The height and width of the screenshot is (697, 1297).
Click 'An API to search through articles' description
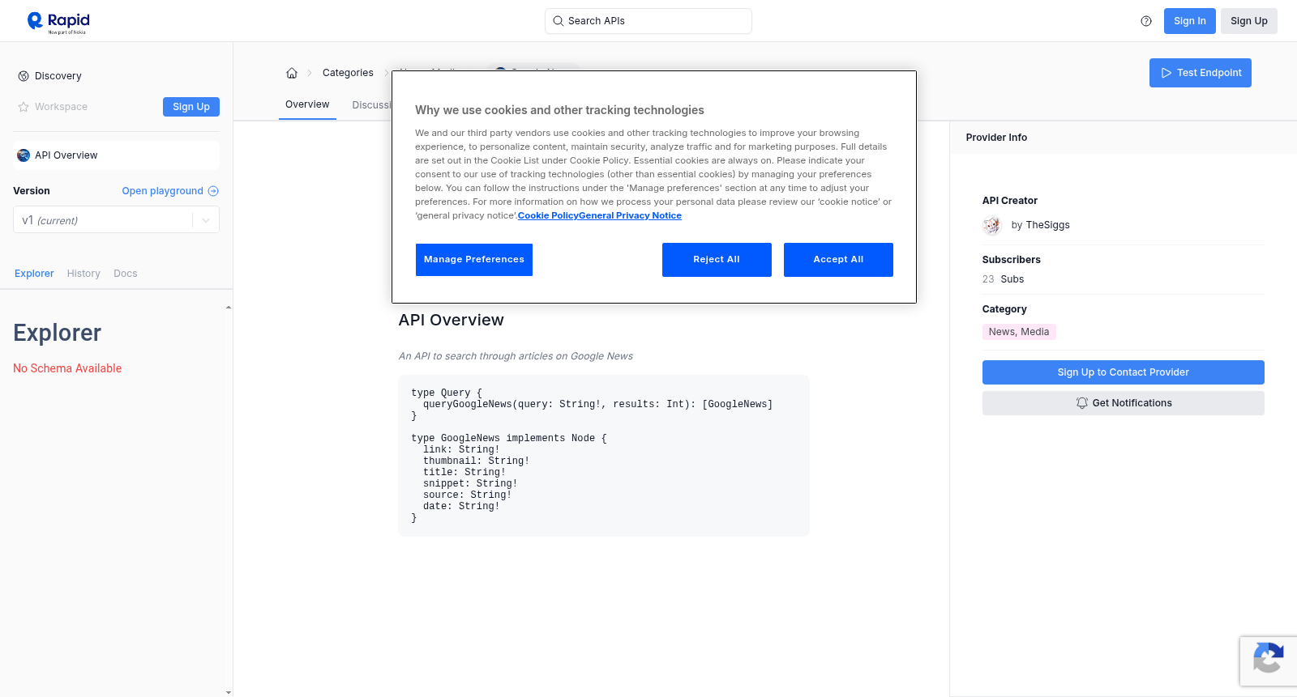pos(516,356)
